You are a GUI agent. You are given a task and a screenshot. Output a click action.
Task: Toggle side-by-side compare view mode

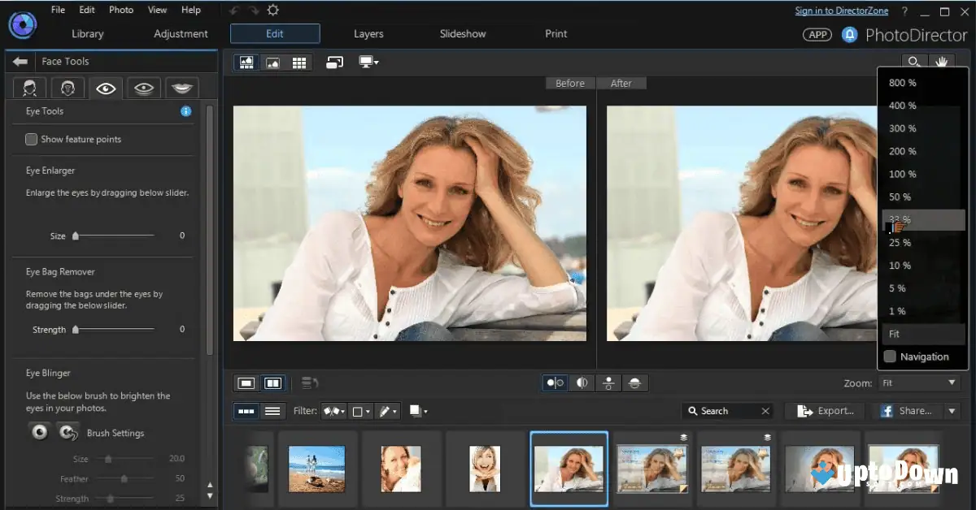click(272, 382)
